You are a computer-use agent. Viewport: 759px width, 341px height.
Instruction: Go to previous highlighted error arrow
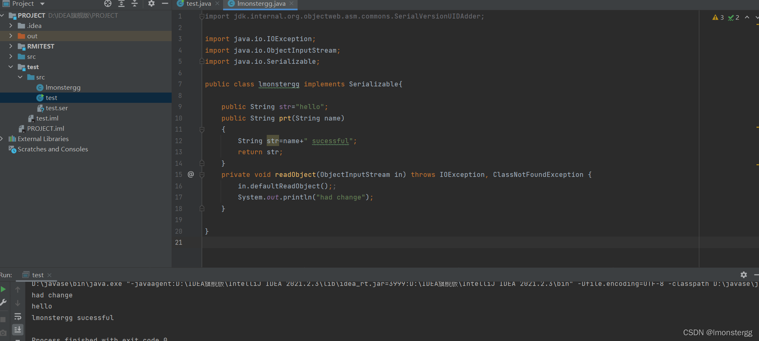pyautogui.click(x=747, y=17)
